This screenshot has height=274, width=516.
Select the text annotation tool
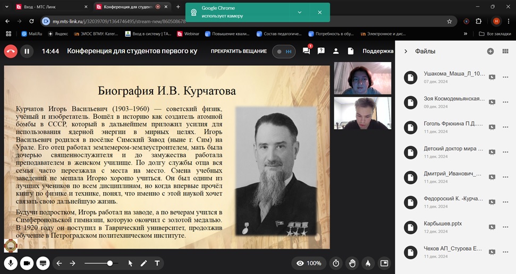(x=157, y=263)
